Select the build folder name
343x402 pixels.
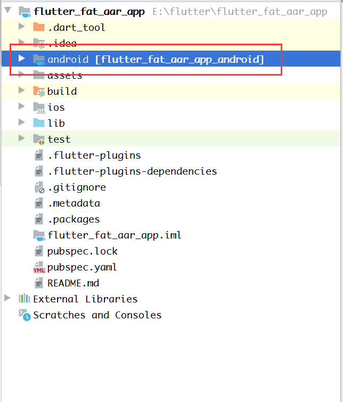pos(62,91)
